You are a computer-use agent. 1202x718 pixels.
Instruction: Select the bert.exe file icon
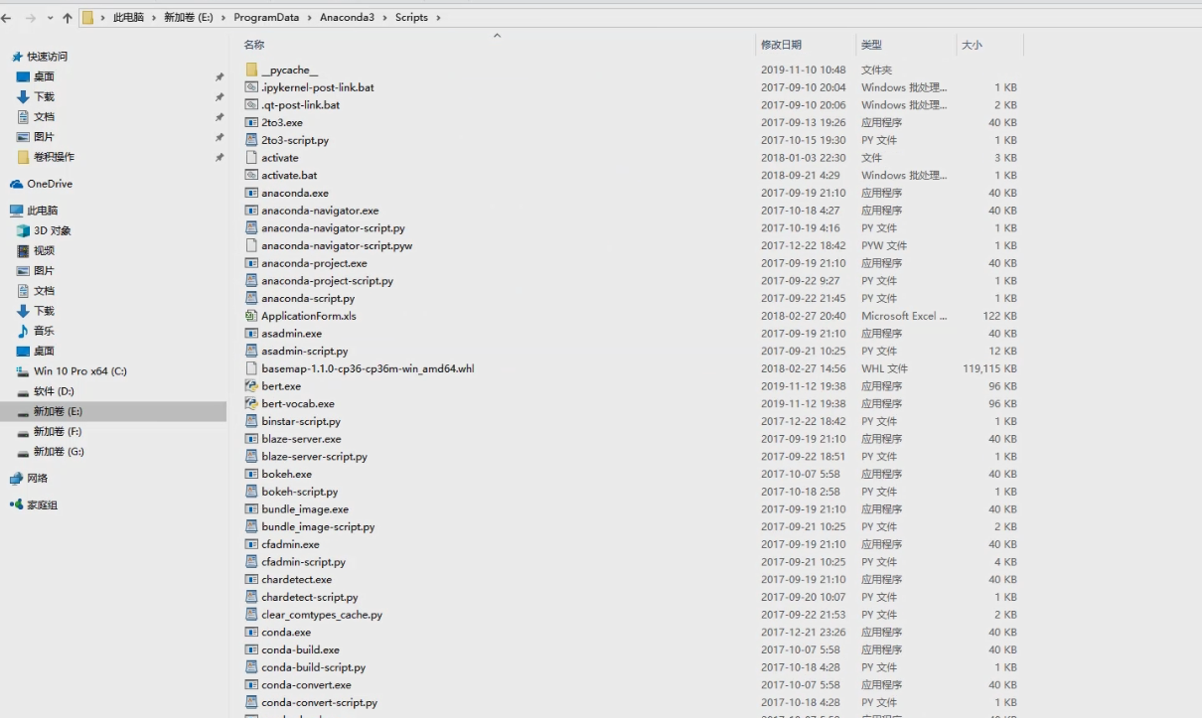251,386
